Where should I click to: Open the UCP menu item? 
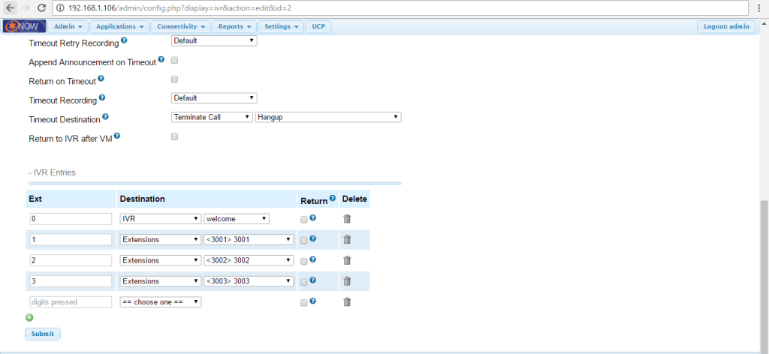click(x=318, y=26)
